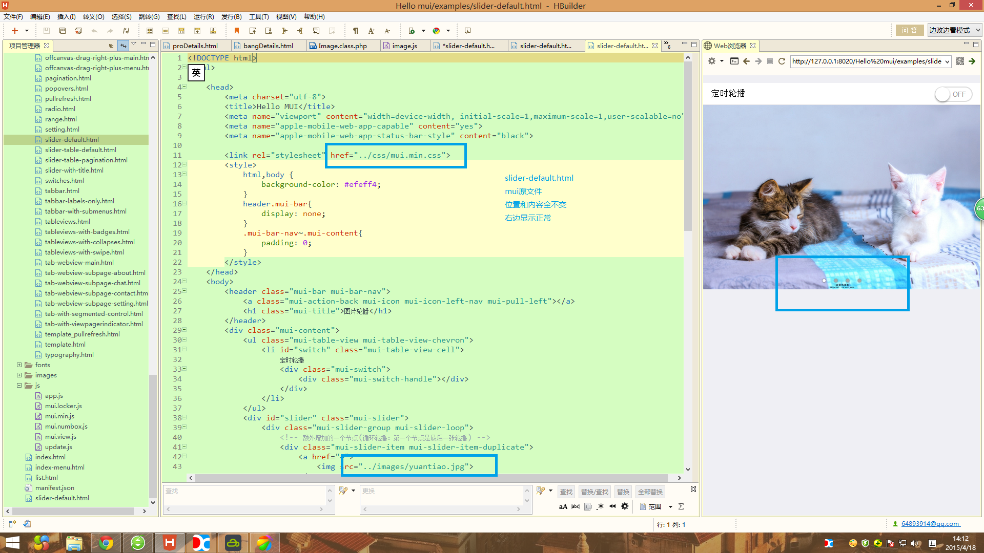
Task: Click the Chrome browser run icon in the toolbar
Action: (436, 31)
